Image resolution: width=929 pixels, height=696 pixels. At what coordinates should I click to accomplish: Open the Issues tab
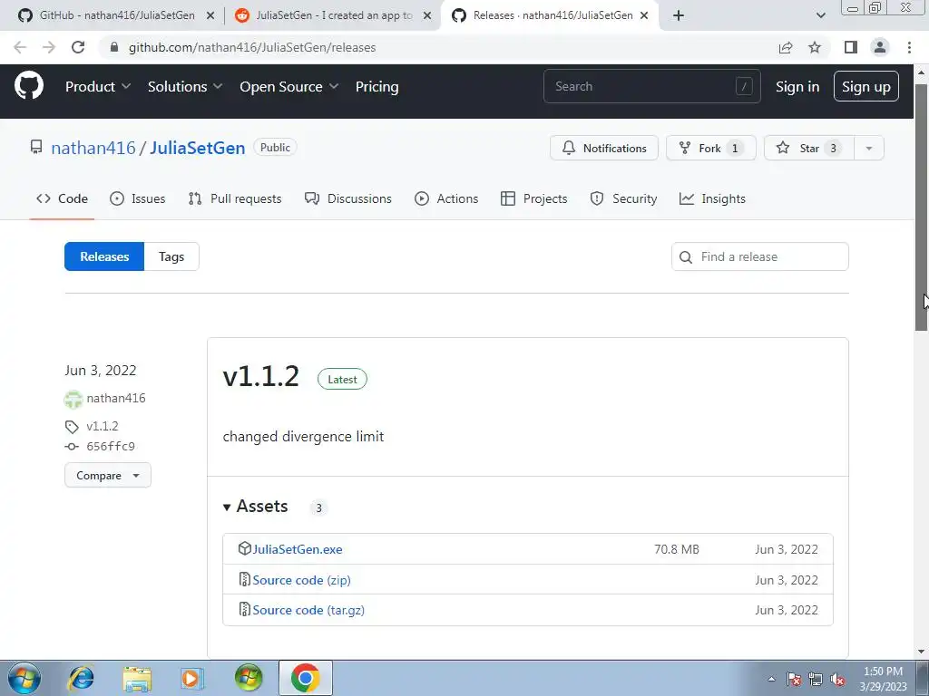coord(138,198)
